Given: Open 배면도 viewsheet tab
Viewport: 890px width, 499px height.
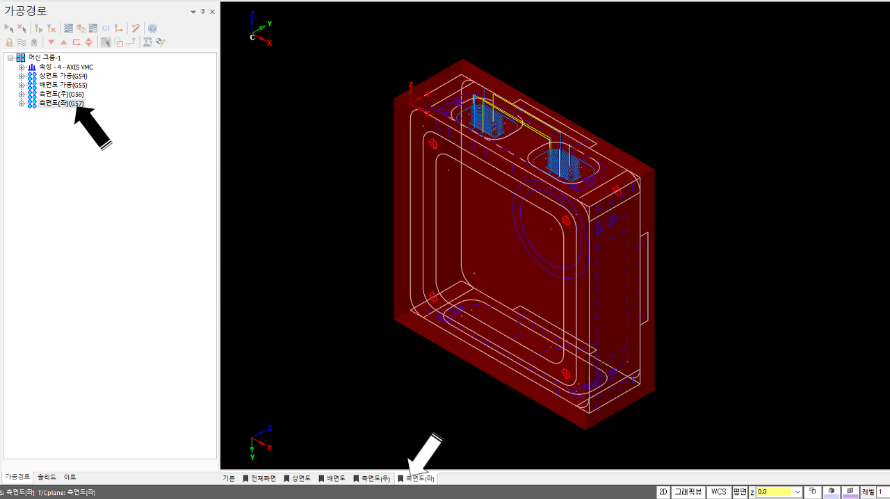Looking at the screenshot, I should pos(332,478).
